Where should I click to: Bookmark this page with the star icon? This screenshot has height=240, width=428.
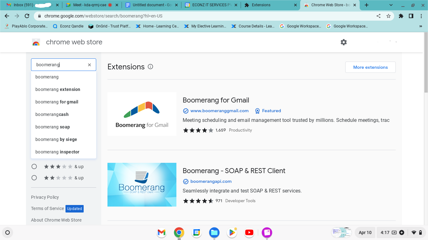tap(389, 16)
